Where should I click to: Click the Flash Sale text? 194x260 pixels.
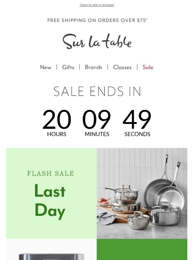point(51,174)
